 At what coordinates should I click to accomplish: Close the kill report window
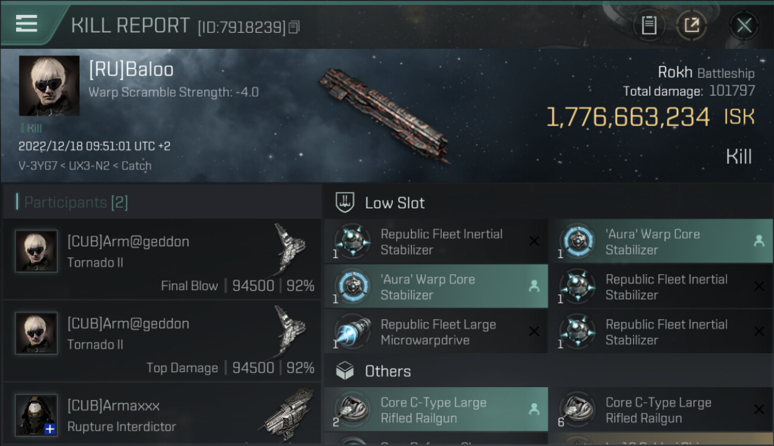[744, 25]
